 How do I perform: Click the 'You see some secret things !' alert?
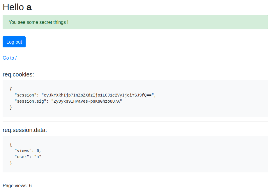pos(135,22)
